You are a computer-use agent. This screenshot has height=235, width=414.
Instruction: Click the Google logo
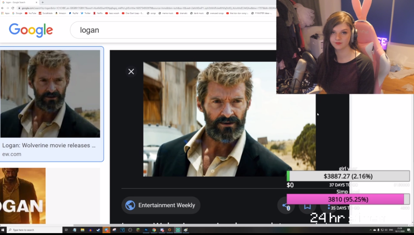coord(31,30)
